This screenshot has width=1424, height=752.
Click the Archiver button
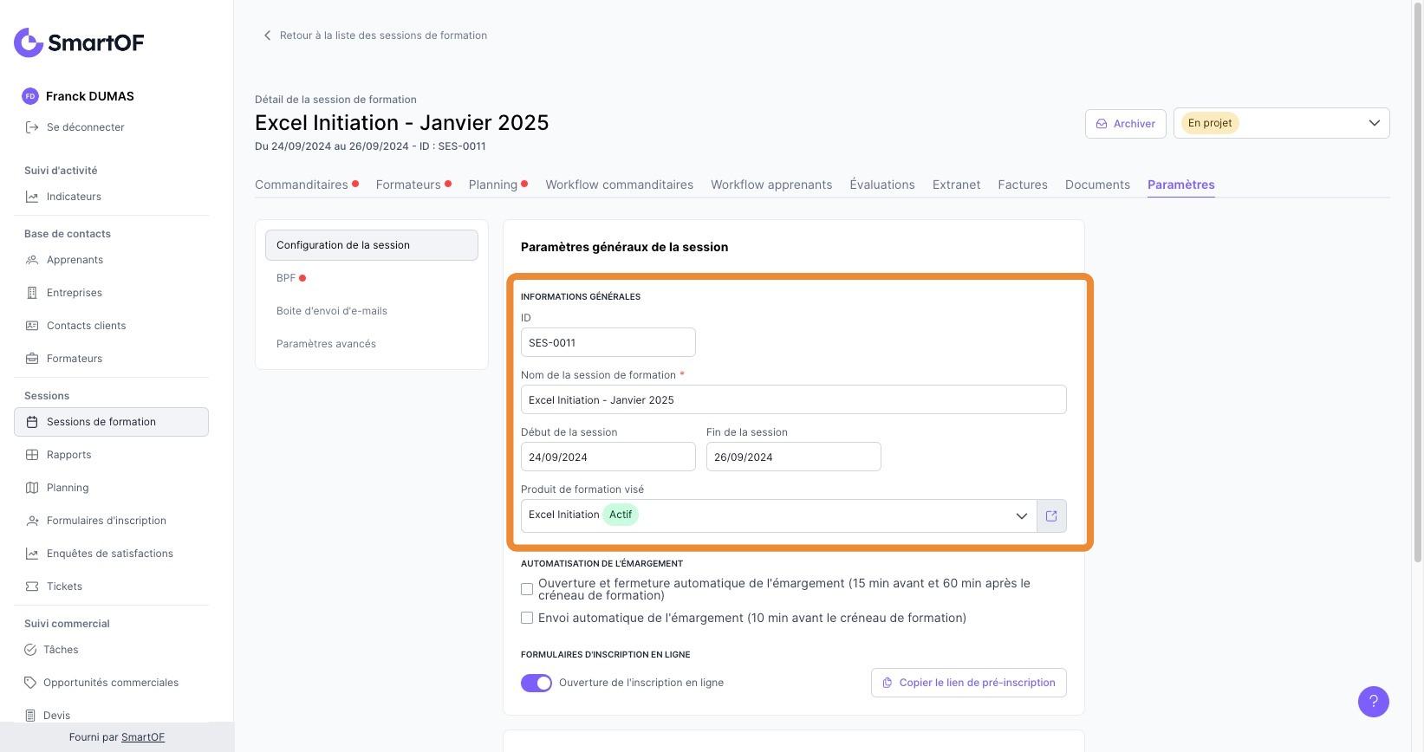coord(1125,123)
